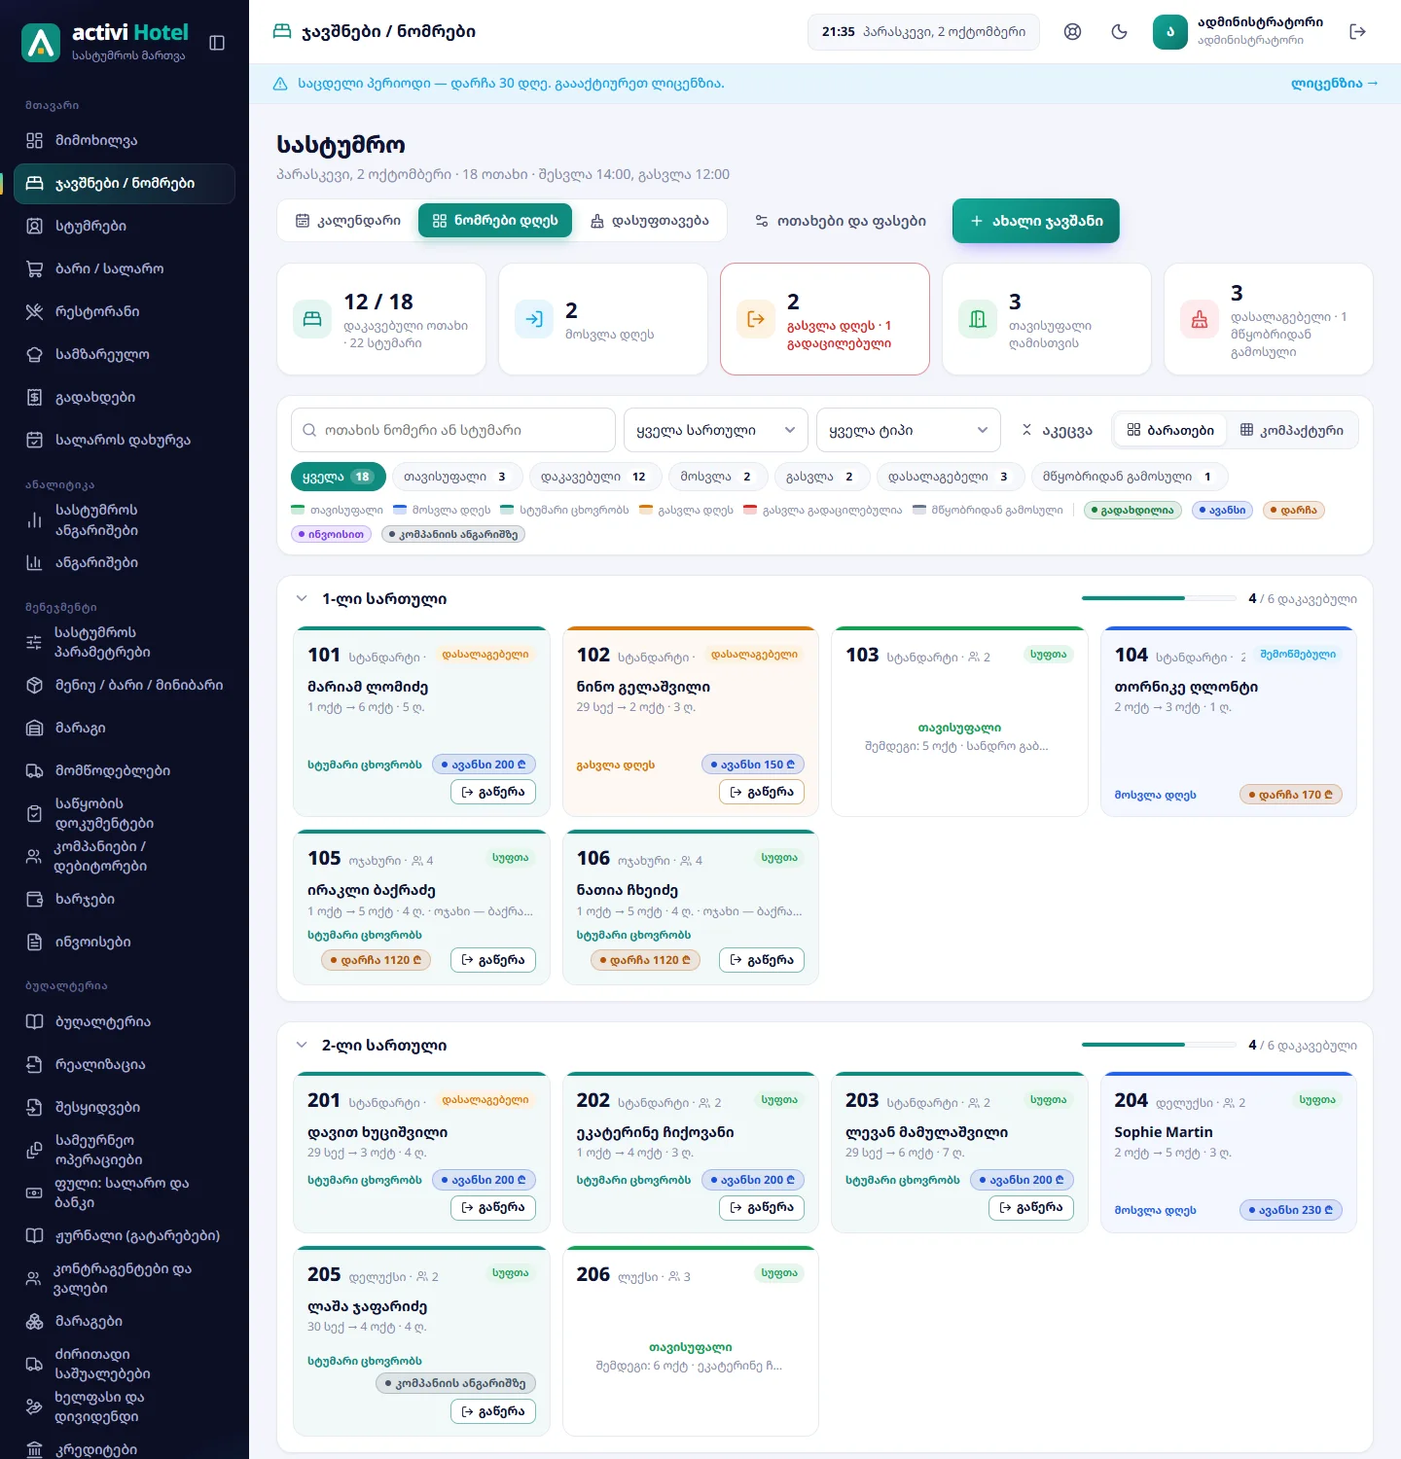Open ხარჯები in the sidebar
This screenshot has width=1401, height=1459.
[x=125, y=899]
